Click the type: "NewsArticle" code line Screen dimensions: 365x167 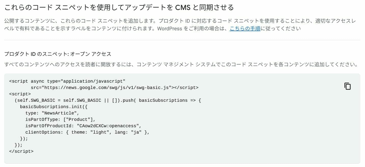pyautogui.click(x=52, y=113)
